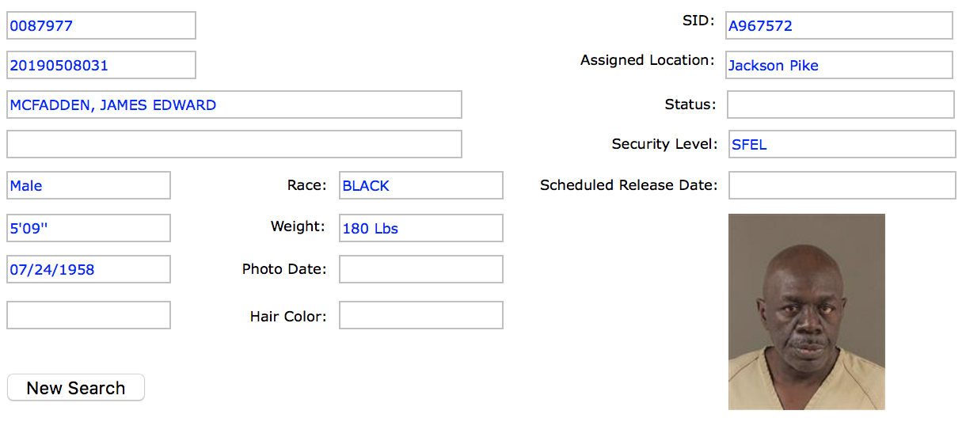Select the empty field below the name
This screenshot has width=966, height=437.
[234, 144]
